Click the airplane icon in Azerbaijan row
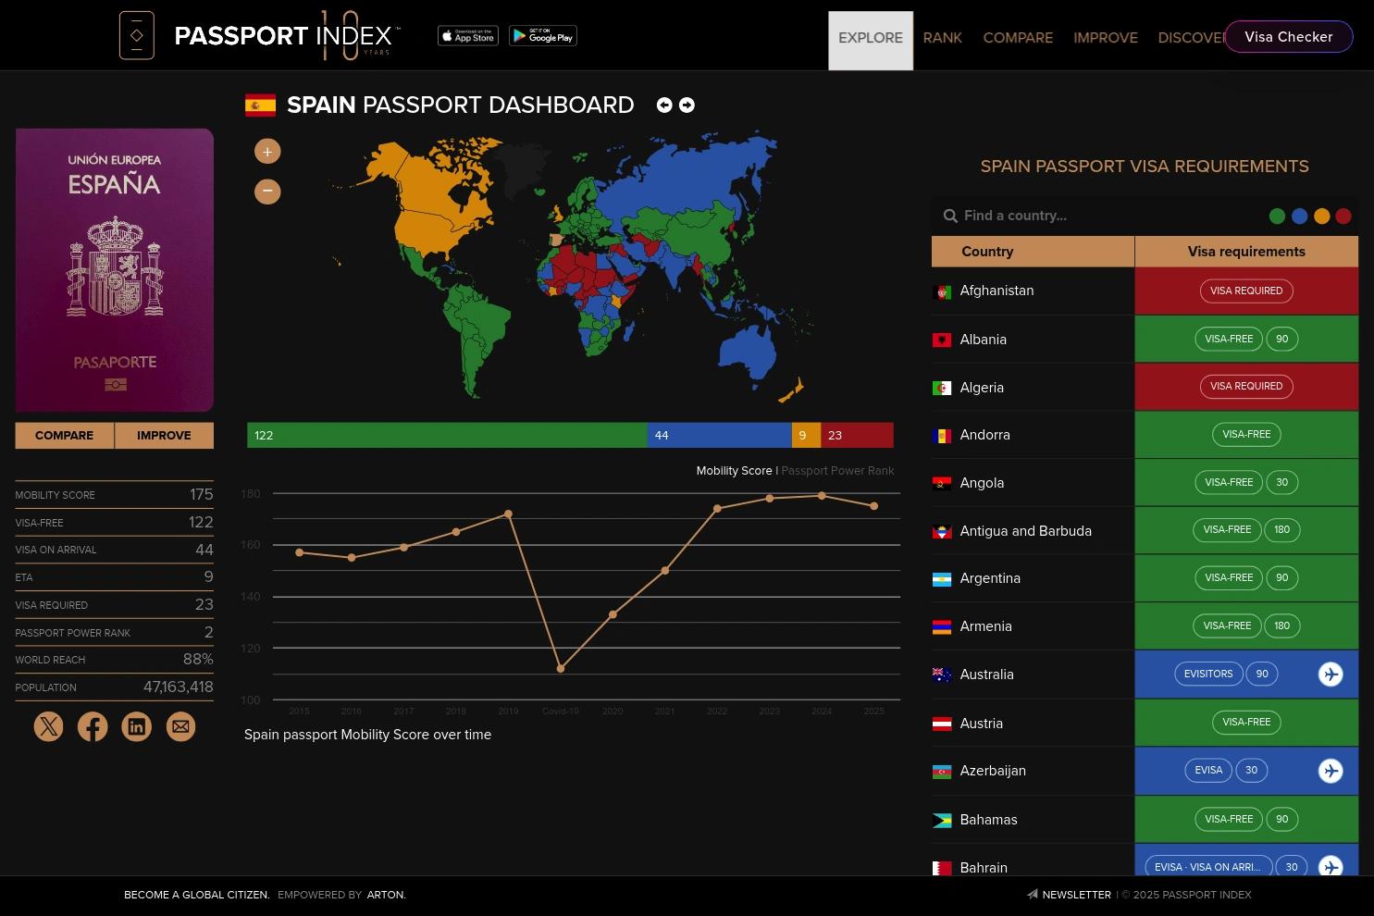The height and width of the screenshot is (916, 1374). pos(1331,771)
